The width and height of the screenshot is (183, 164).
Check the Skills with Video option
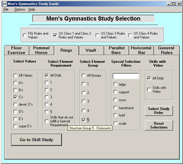point(149,89)
